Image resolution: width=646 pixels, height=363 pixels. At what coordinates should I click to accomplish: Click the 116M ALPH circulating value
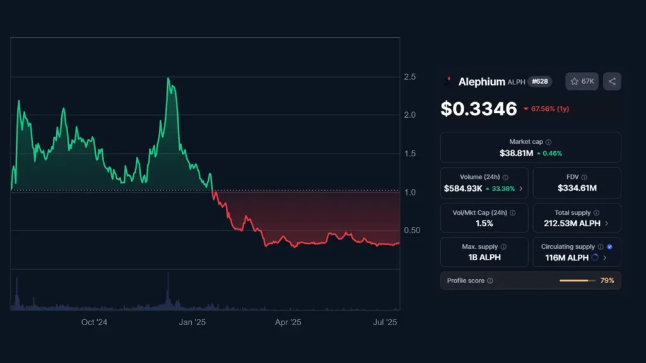click(x=567, y=258)
